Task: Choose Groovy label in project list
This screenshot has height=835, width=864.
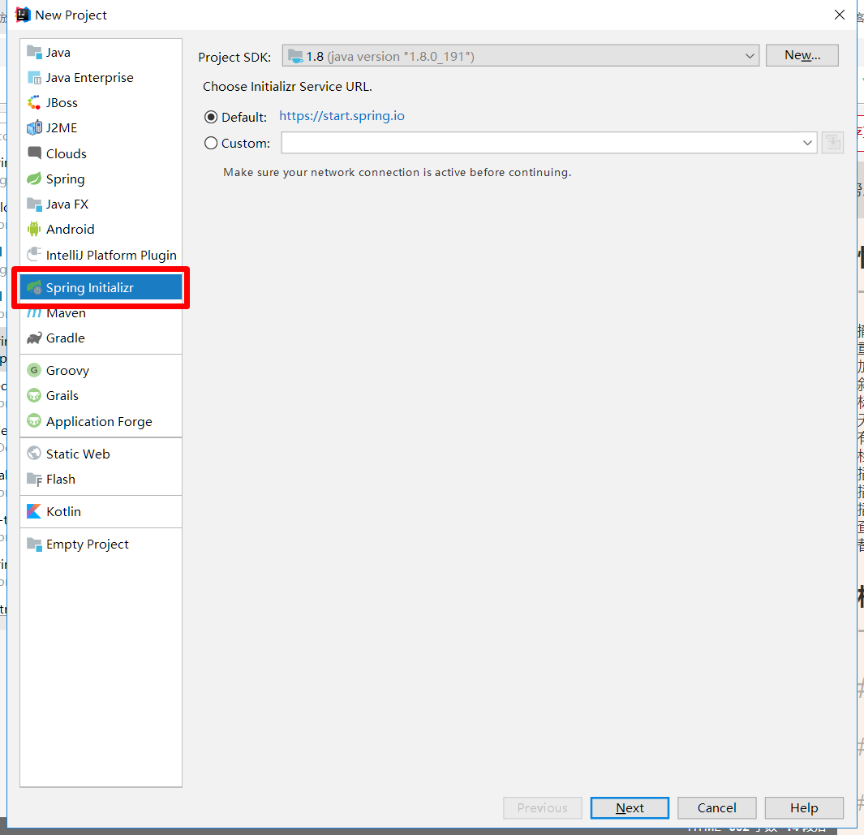Action: point(68,371)
